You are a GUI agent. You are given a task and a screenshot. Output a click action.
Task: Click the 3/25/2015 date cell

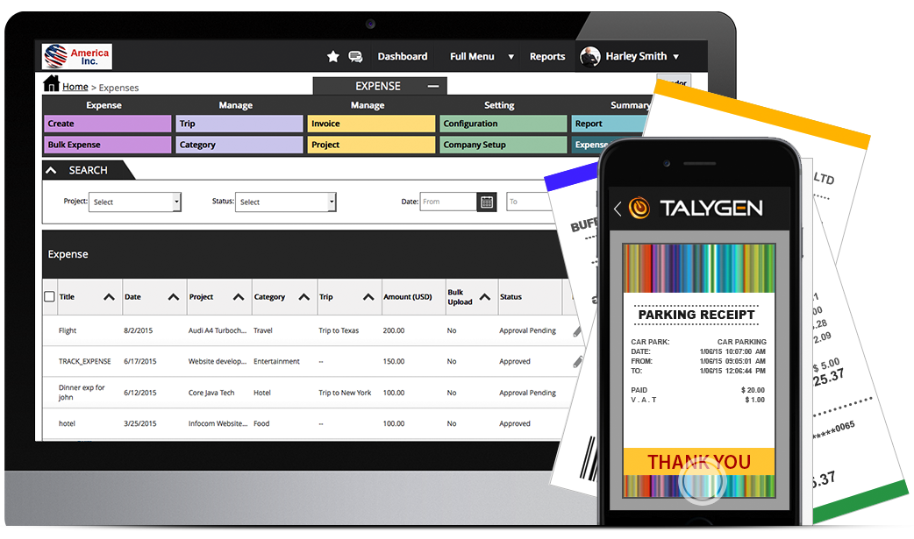click(139, 423)
